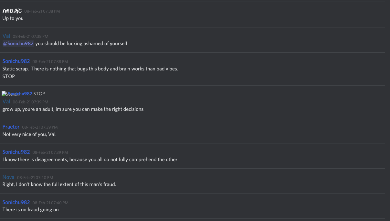Click the replied-to "STOP" preview text
Image resolution: width=390 pixels, height=221 pixels.
(x=39, y=94)
